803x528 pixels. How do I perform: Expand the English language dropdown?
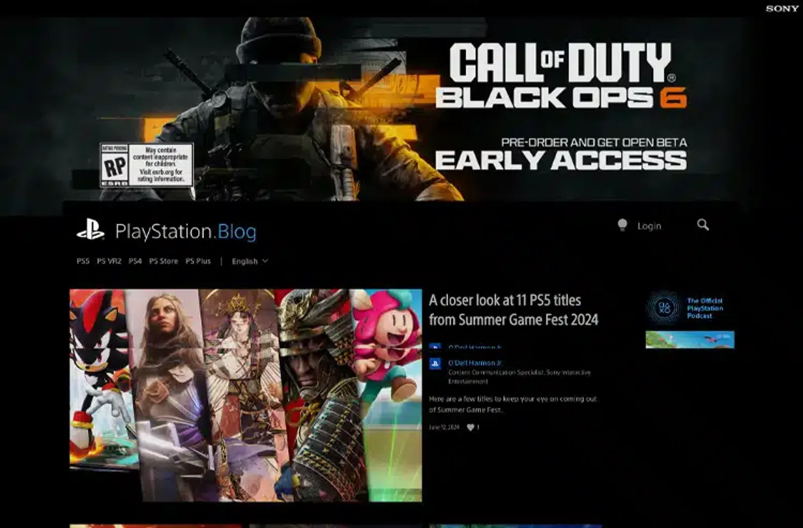coord(250,261)
